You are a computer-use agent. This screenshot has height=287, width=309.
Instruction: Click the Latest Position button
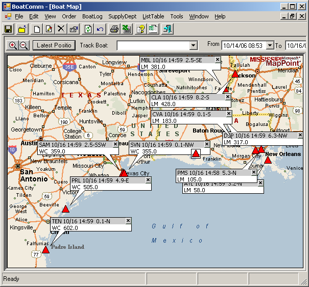click(54, 45)
